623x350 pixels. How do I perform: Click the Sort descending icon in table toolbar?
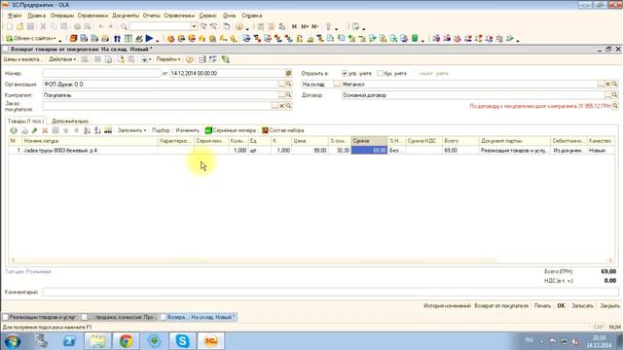97,130
